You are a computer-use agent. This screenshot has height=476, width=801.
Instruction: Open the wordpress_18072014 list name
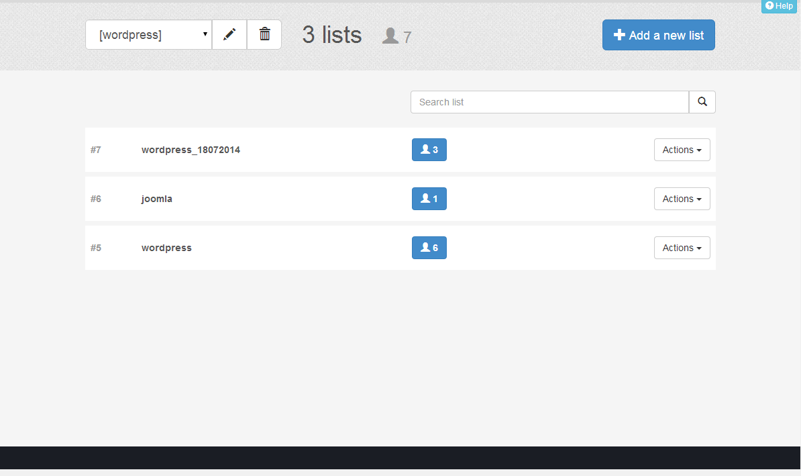pyautogui.click(x=191, y=150)
